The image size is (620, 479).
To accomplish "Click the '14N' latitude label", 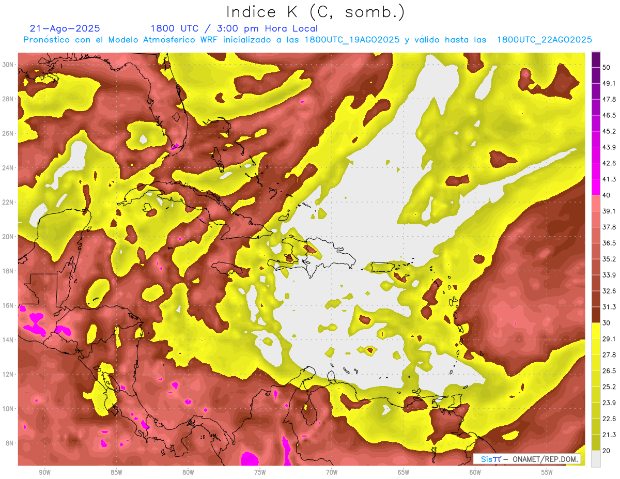I will (x=8, y=340).
